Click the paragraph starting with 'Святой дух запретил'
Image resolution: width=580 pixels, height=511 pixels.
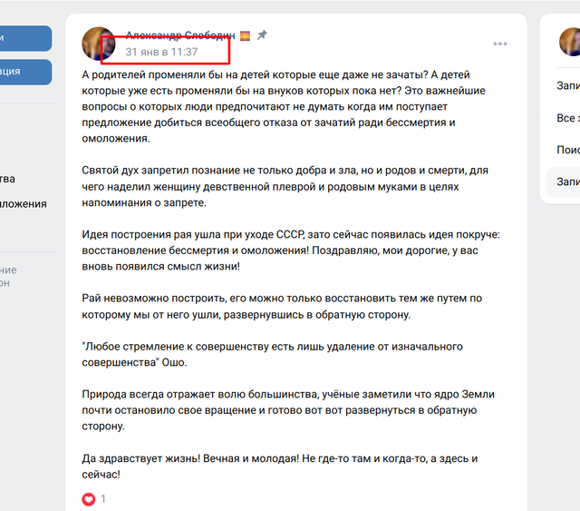[x=285, y=186]
